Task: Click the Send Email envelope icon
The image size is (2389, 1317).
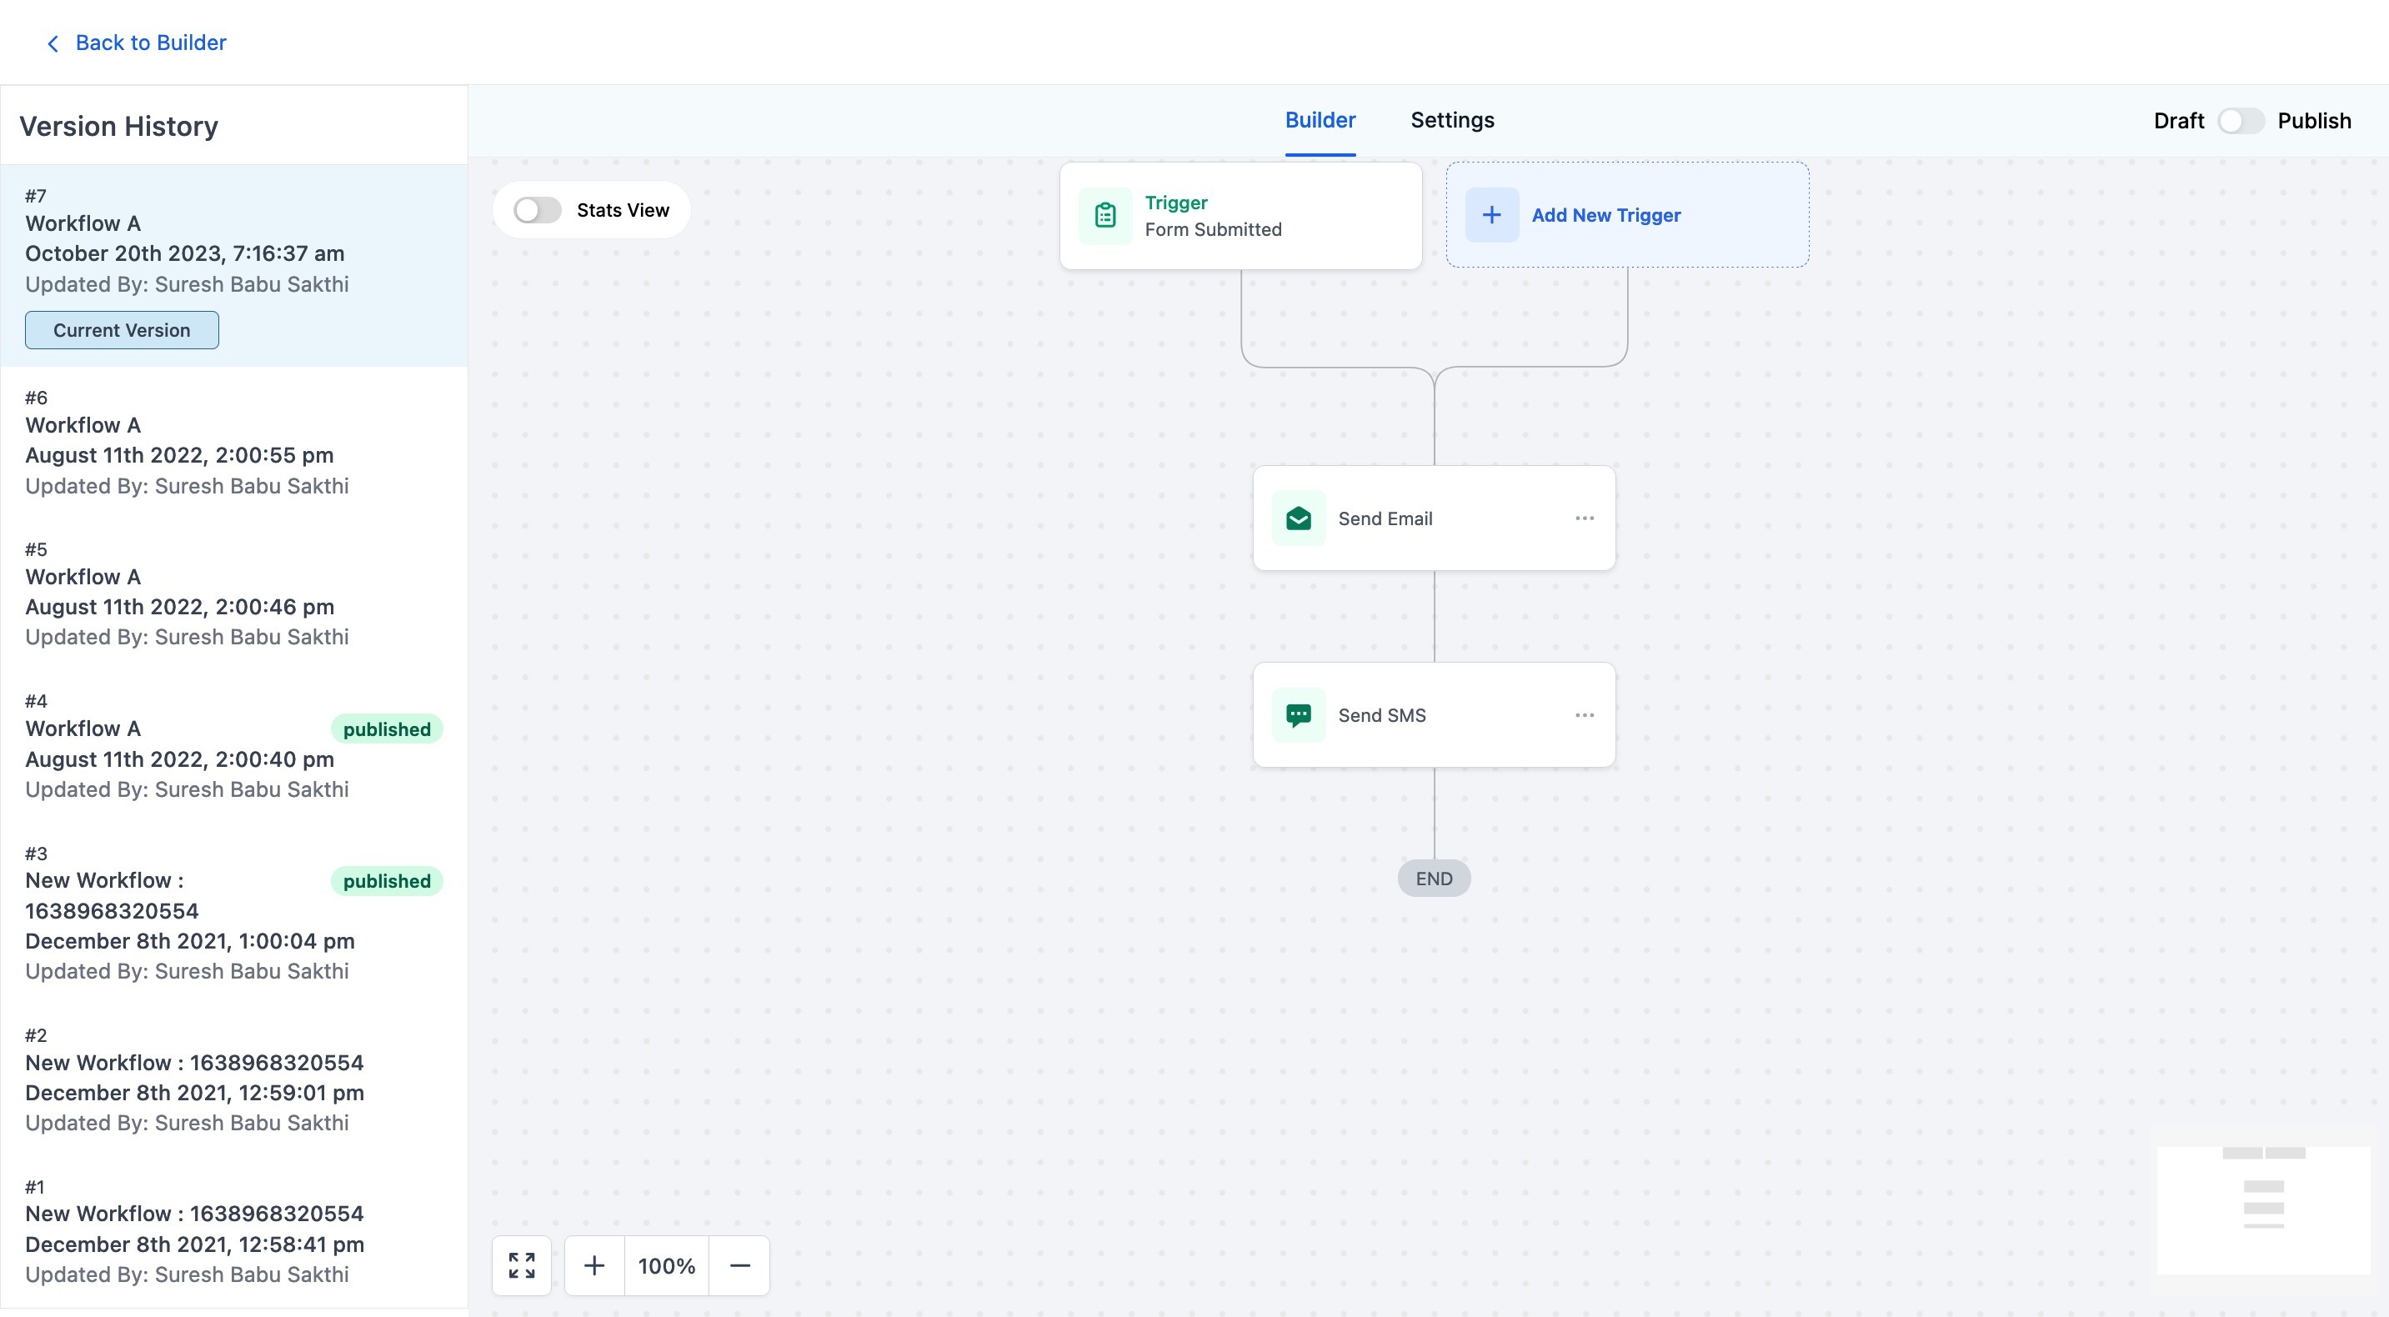Action: pos(1299,518)
